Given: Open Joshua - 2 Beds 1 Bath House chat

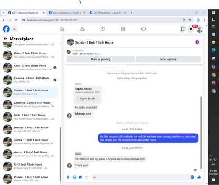Looking at the screenshot, I should 30,141.
